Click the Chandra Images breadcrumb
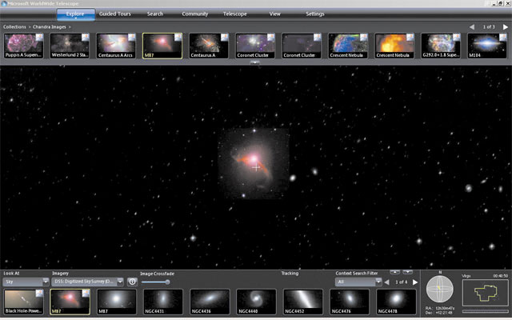Viewport: 512px width, 320px height. pyautogui.click(x=50, y=26)
